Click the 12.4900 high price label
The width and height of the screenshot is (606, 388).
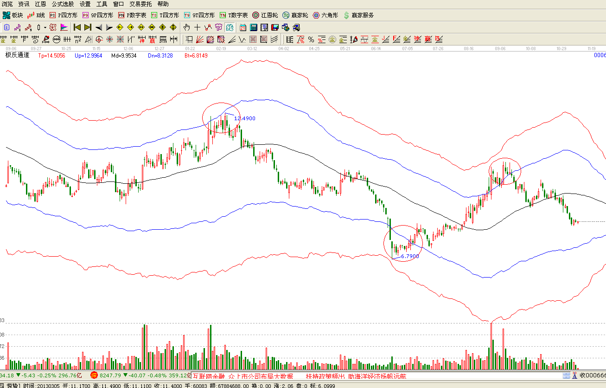click(x=244, y=119)
